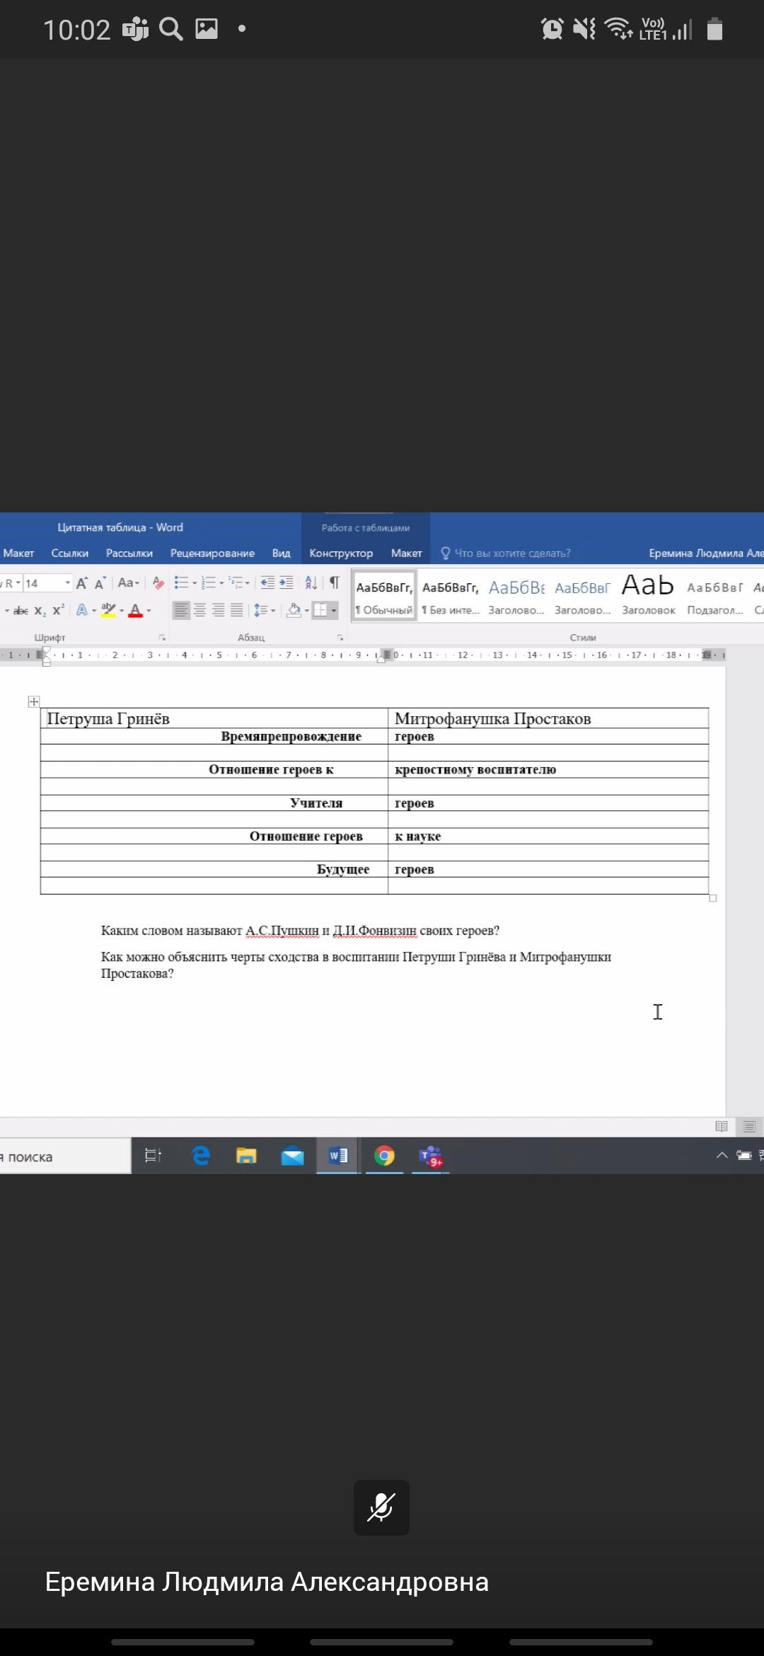Image resolution: width=764 pixels, height=1656 pixels.
Task: Click the increase indent icon
Action: 286,583
